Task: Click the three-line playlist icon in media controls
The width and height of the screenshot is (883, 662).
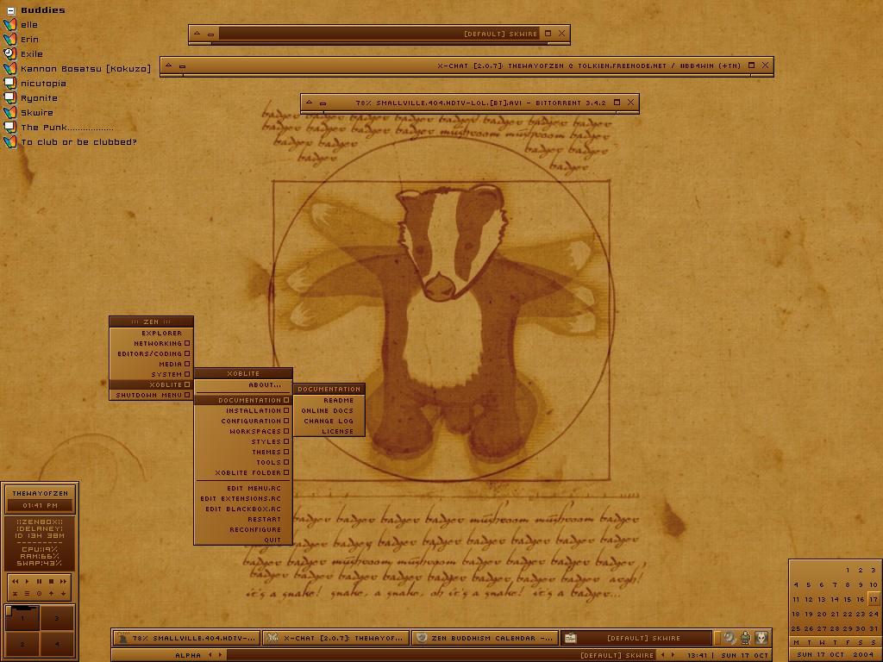Action: [27, 593]
